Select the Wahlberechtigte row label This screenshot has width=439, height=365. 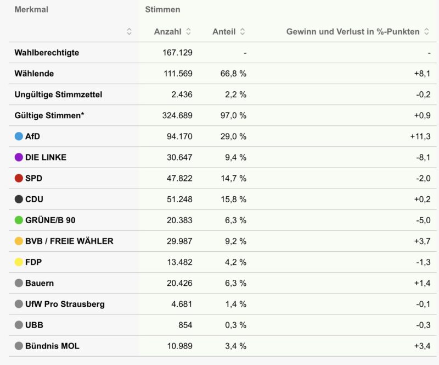click(47, 53)
